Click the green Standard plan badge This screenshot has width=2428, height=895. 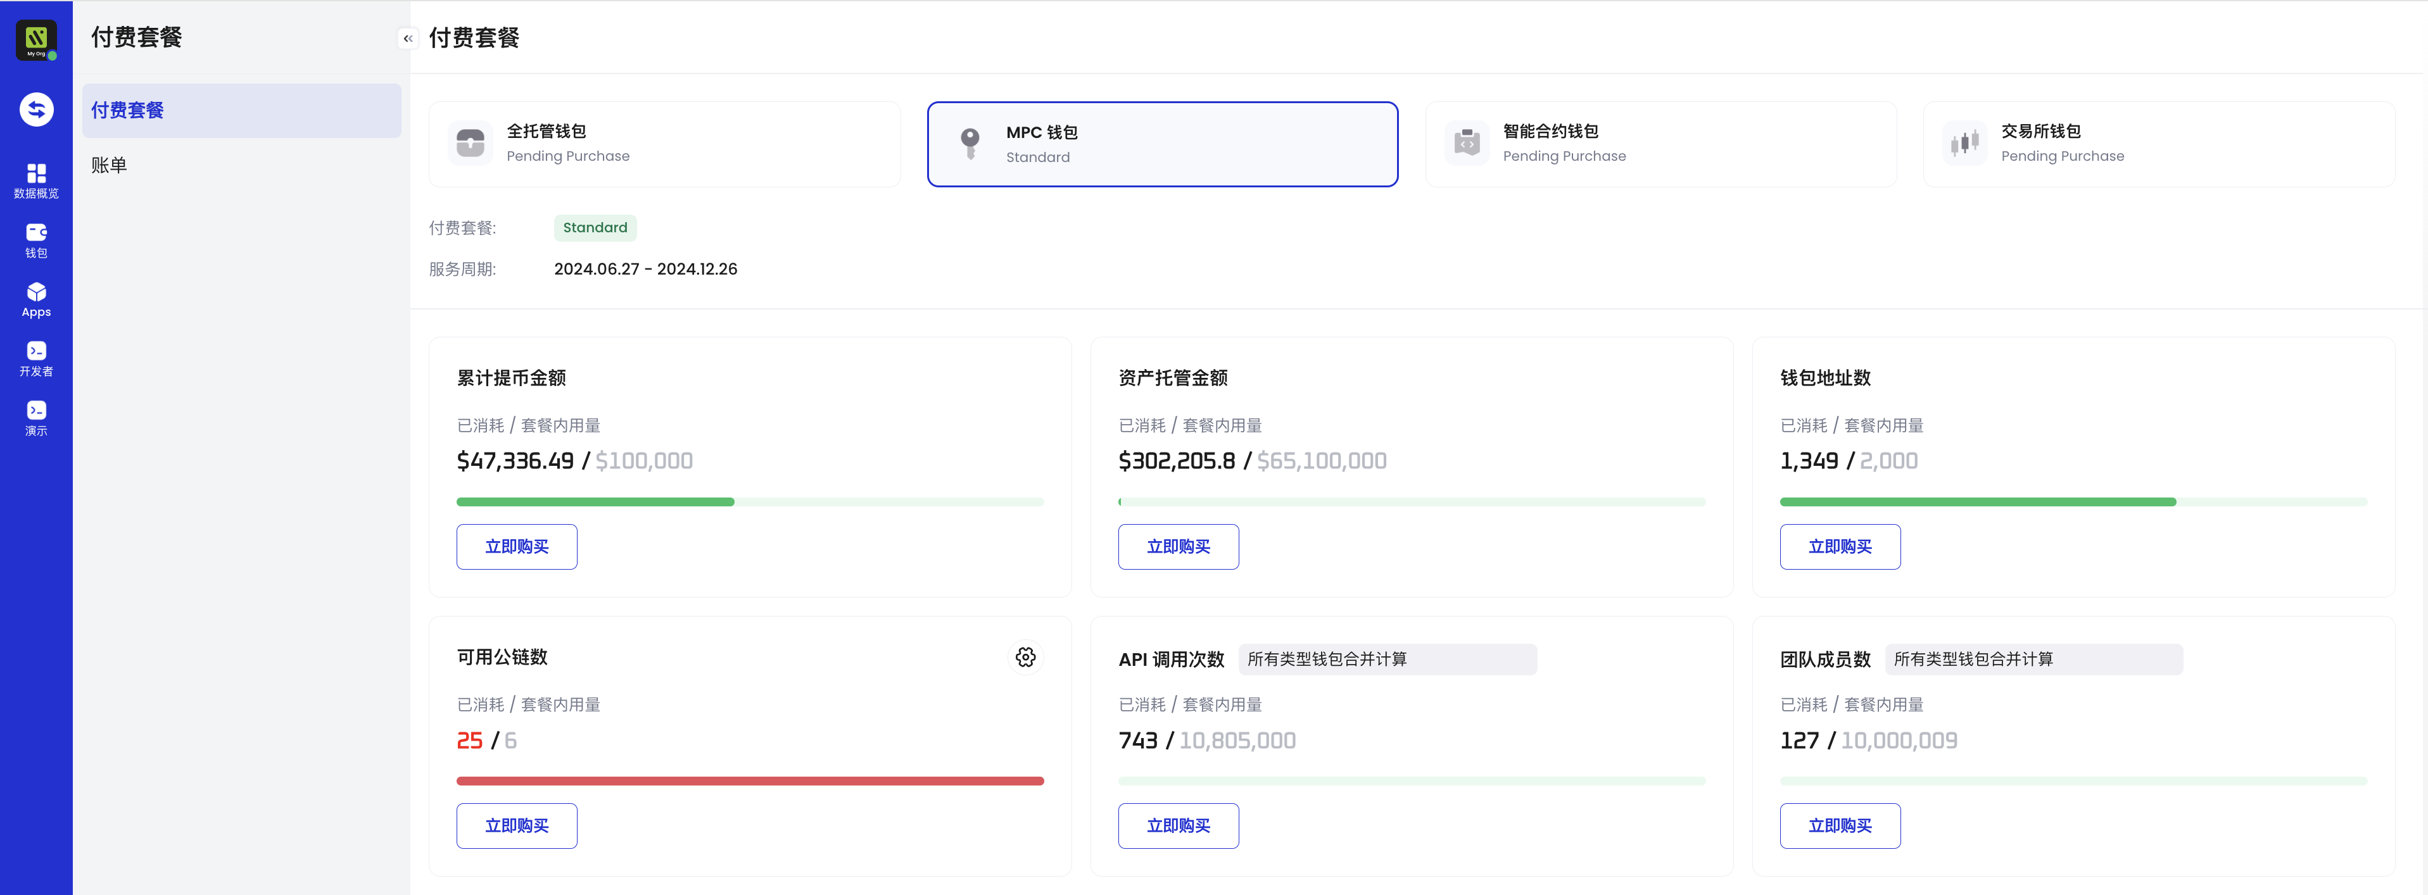pyautogui.click(x=595, y=227)
